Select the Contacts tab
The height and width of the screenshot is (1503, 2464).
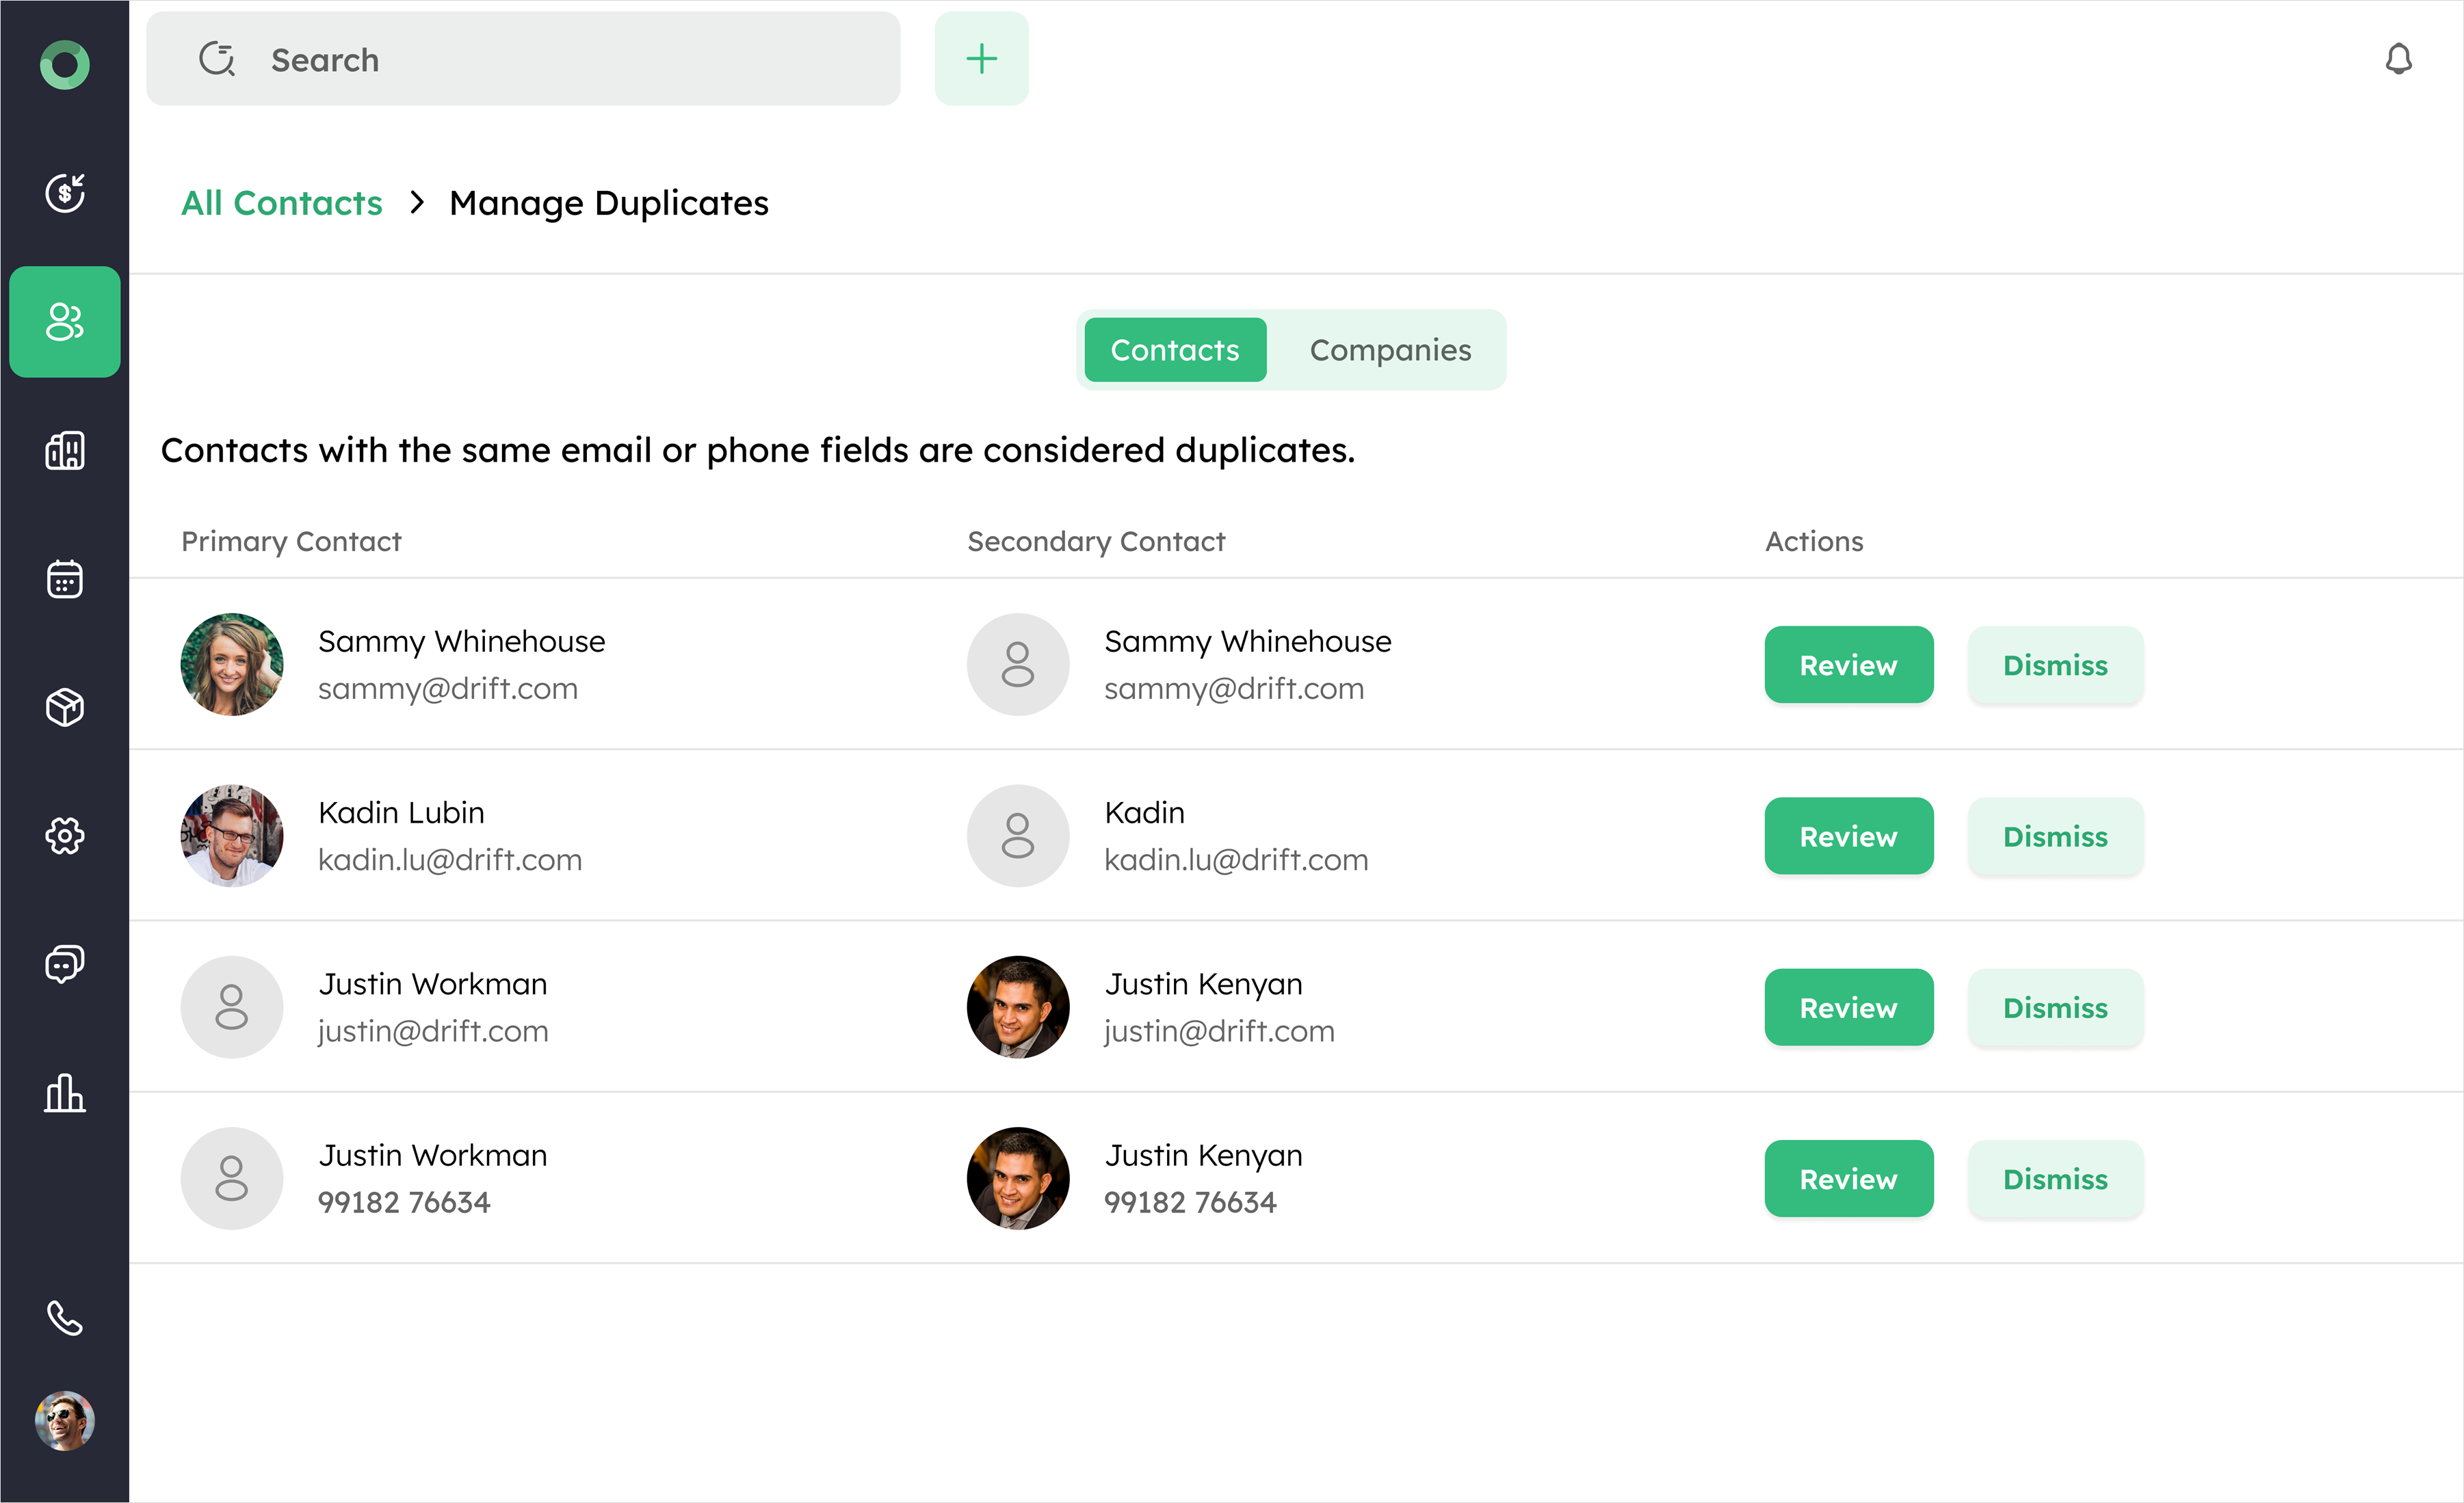pos(1174,350)
